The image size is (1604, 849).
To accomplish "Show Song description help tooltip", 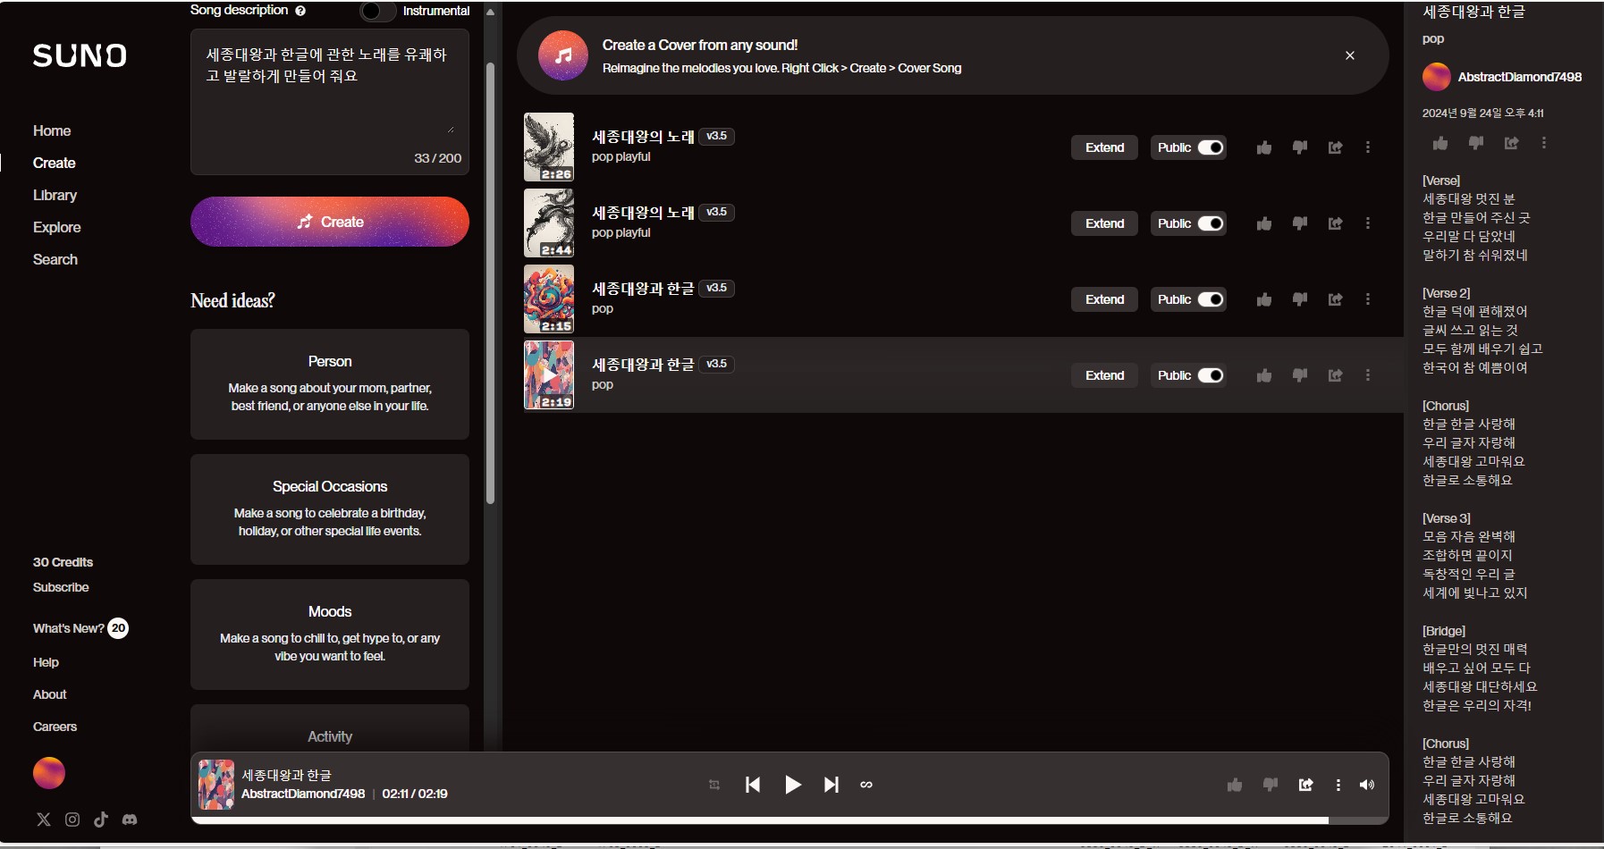I will (x=300, y=11).
